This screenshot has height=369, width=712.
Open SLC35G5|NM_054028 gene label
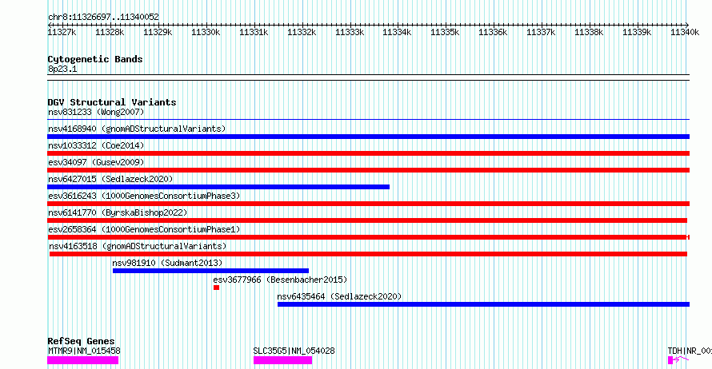pyautogui.click(x=294, y=351)
